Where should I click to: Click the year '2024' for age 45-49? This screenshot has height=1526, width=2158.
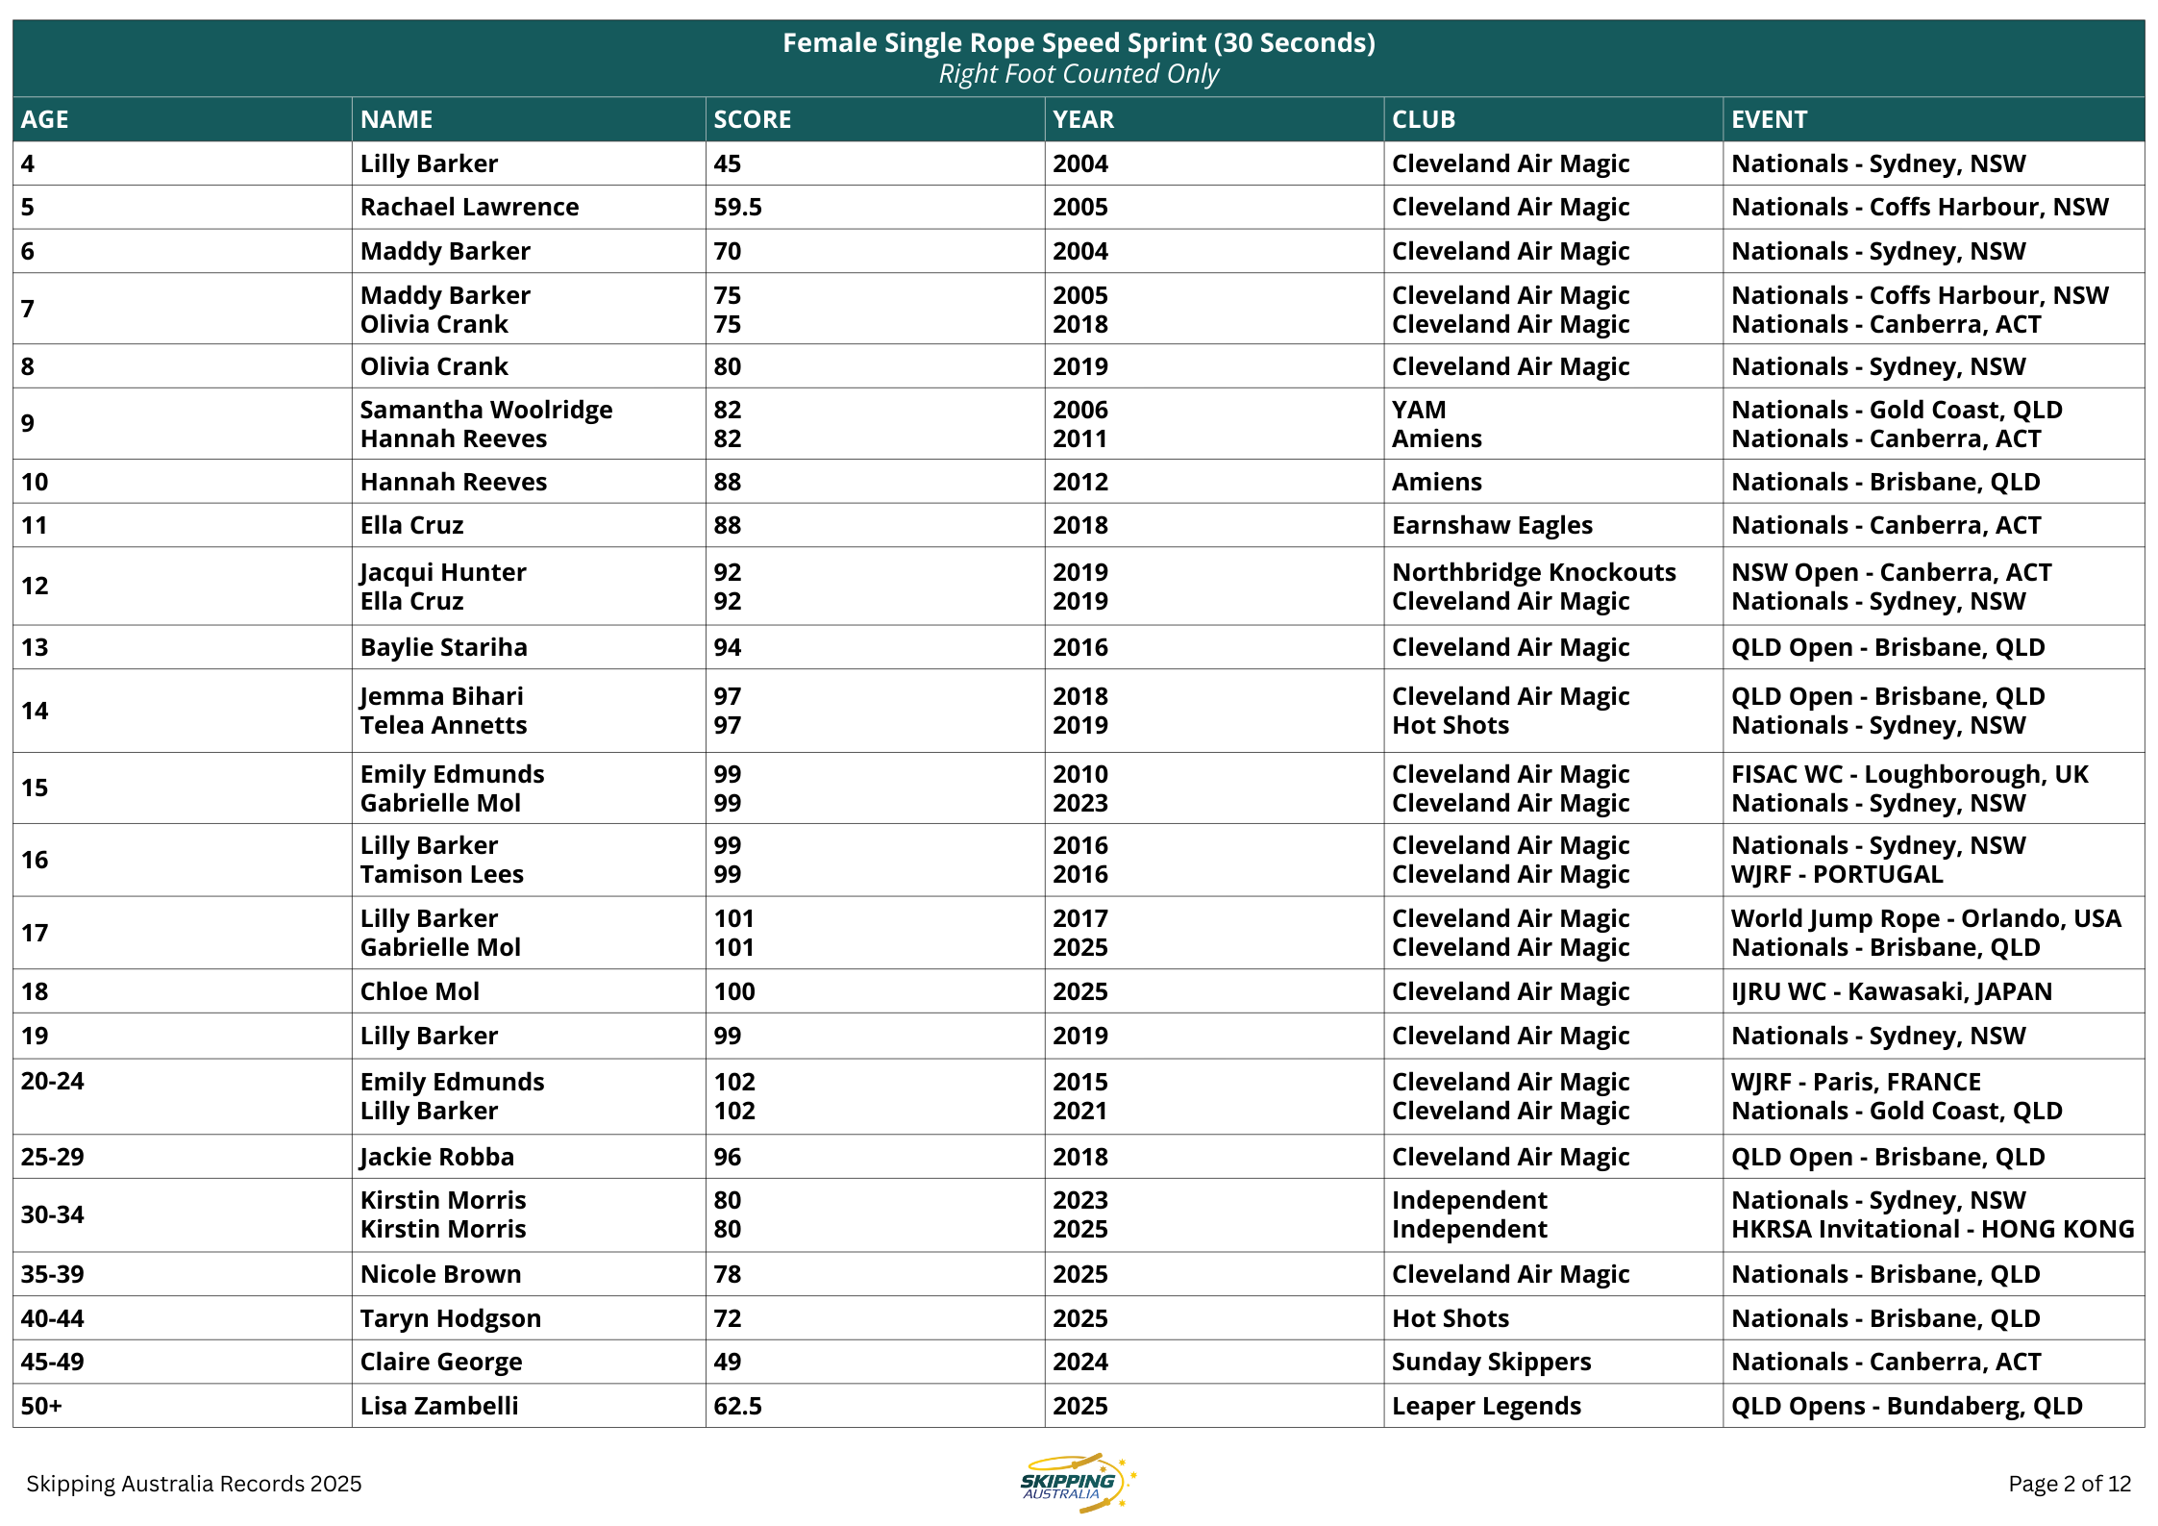coord(1080,1362)
